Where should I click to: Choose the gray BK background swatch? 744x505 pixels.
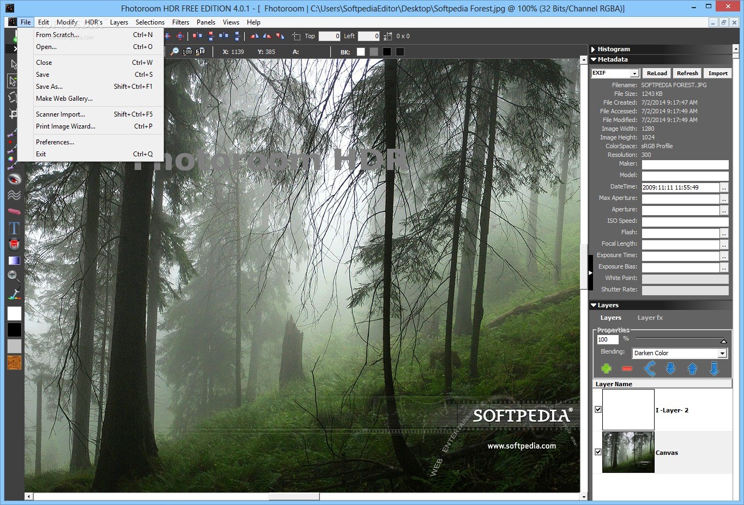click(x=373, y=52)
